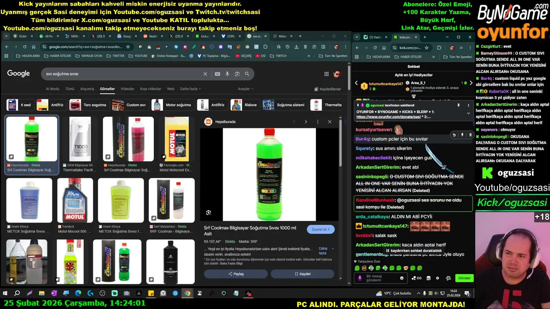This screenshot has width=550, height=309.
Task: Open the Google apps grid
Action: (x=327, y=74)
